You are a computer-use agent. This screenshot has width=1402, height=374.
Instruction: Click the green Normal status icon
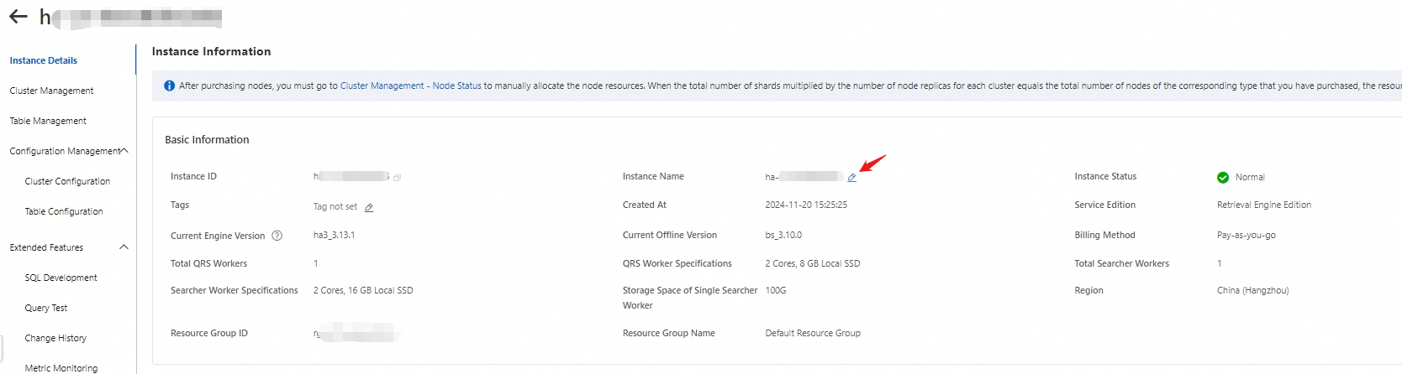(x=1223, y=177)
